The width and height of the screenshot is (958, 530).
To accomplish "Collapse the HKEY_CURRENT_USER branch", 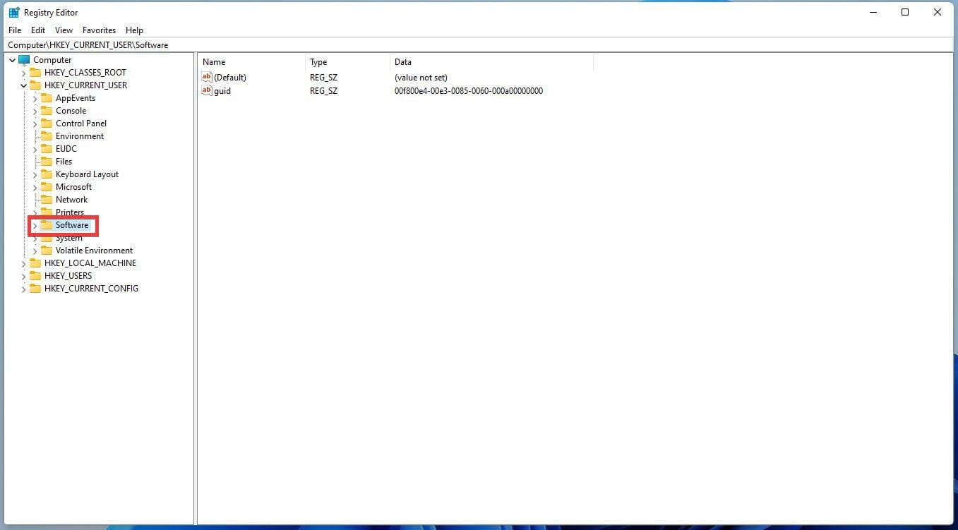I will (x=23, y=85).
